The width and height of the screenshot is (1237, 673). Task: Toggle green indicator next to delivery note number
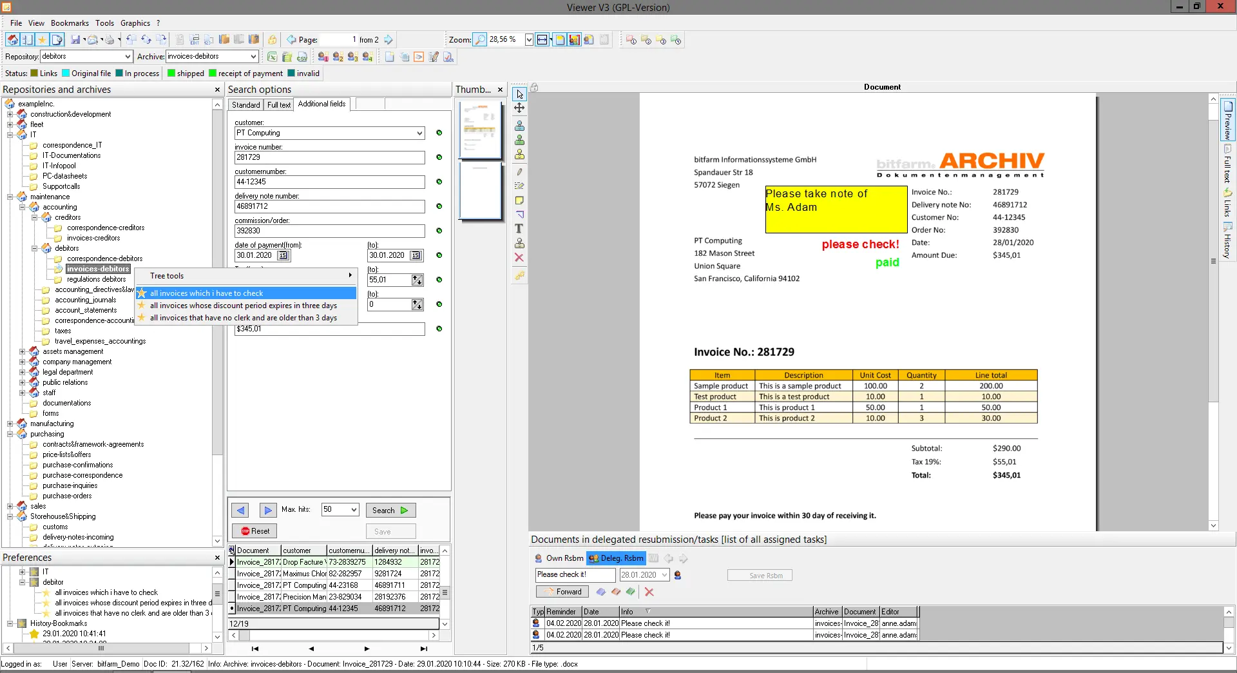click(x=439, y=206)
